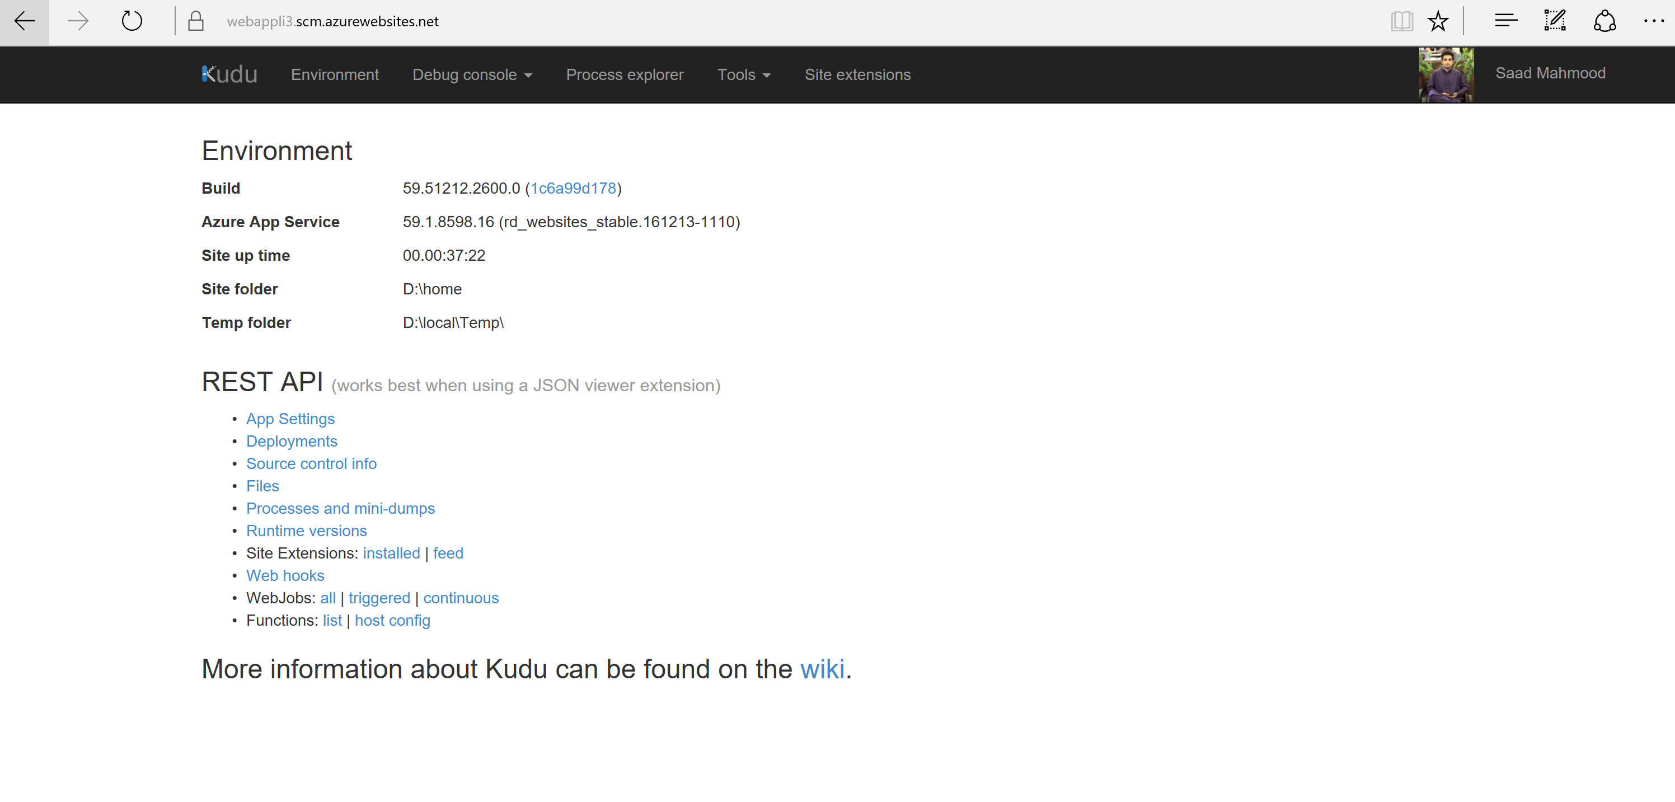Screen dimensions: 1675x802
Task: Open Site extensions in navbar
Action: pos(857,75)
